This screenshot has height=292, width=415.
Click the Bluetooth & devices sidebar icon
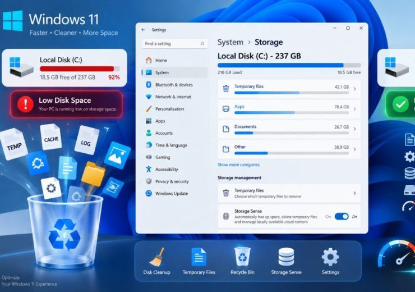(149, 85)
